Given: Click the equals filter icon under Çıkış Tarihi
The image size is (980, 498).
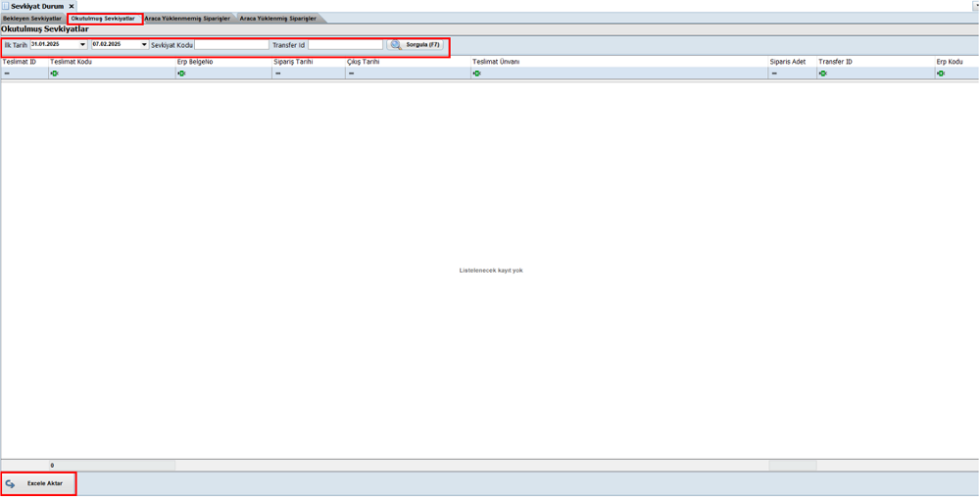Looking at the screenshot, I should (x=352, y=74).
